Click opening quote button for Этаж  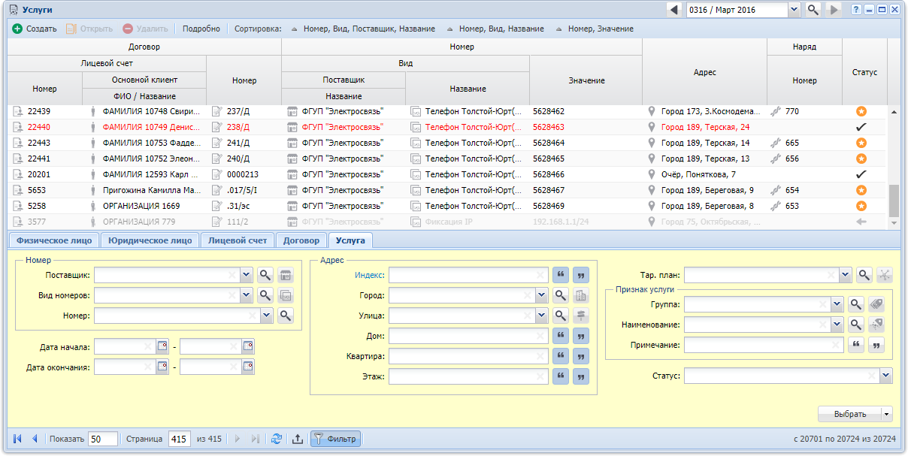pyautogui.click(x=560, y=377)
